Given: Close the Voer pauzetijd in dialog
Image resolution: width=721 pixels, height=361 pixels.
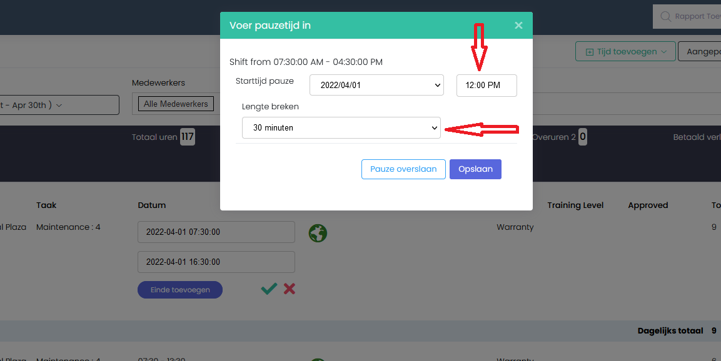Looking at the screenshot, I should [518, 26].
